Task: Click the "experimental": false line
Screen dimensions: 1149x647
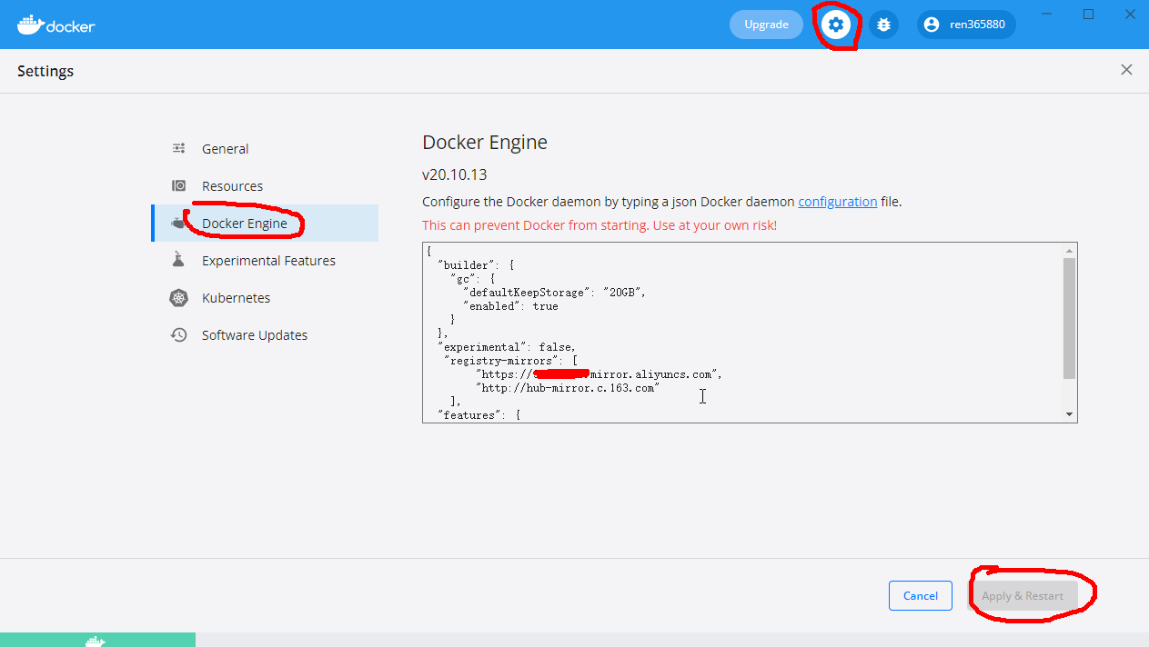Action: [x=507, y=347]
